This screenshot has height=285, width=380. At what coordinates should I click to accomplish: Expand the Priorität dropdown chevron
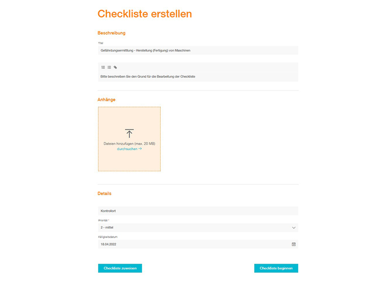pyautogui.click(x=293, y=228)
